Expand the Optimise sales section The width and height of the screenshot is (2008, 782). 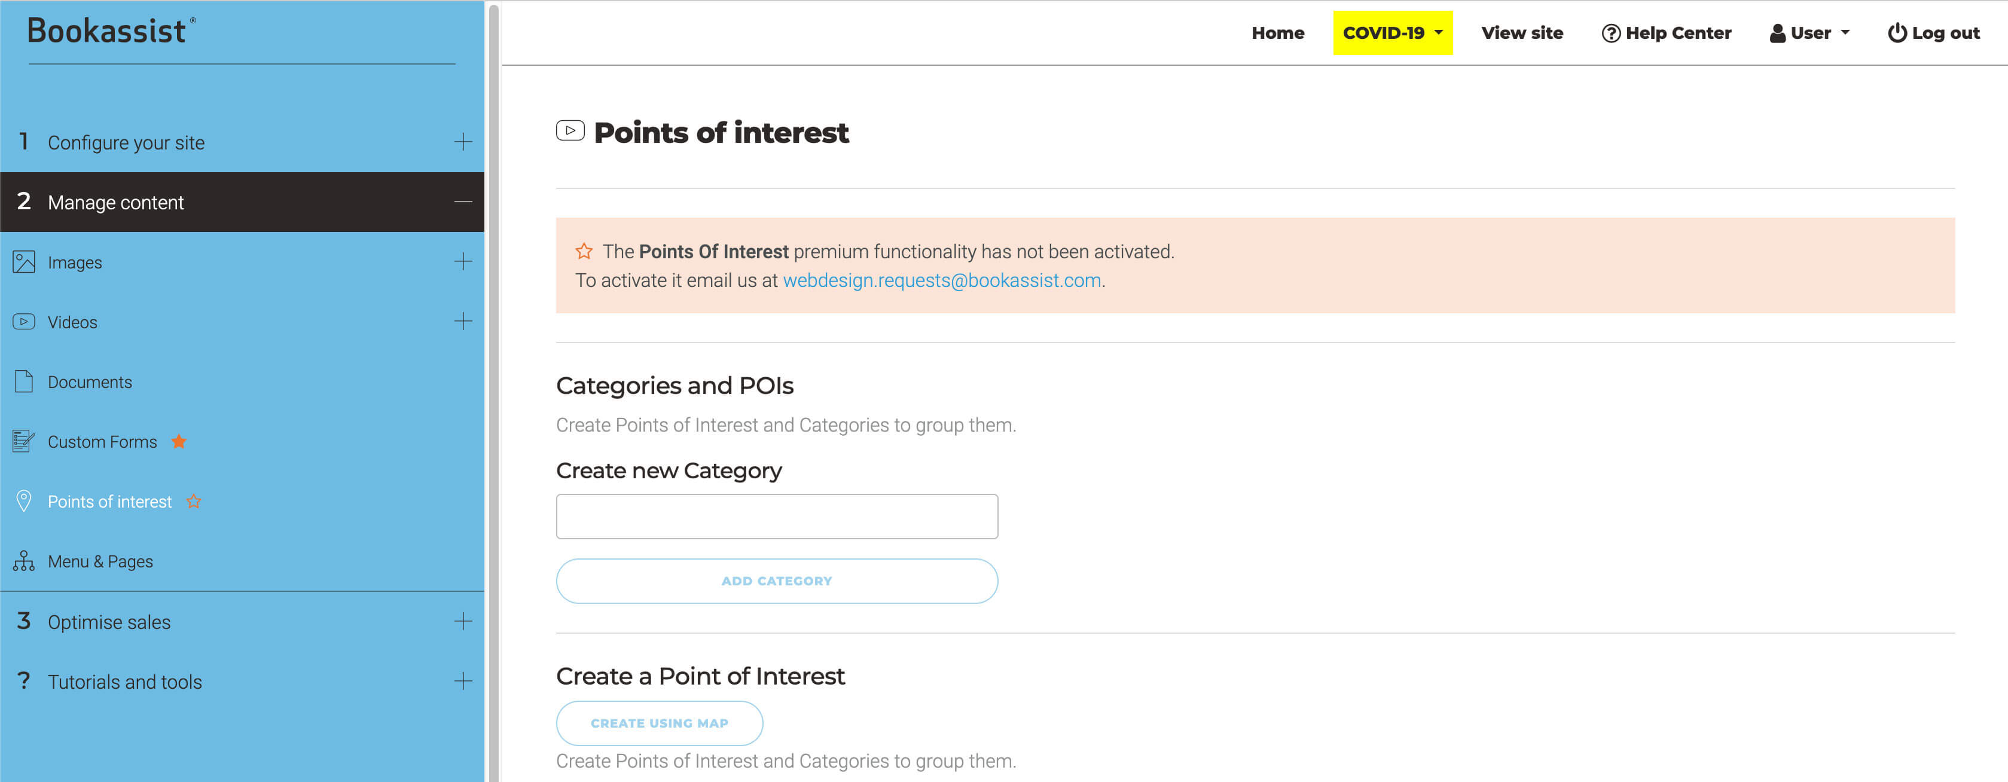463,621
